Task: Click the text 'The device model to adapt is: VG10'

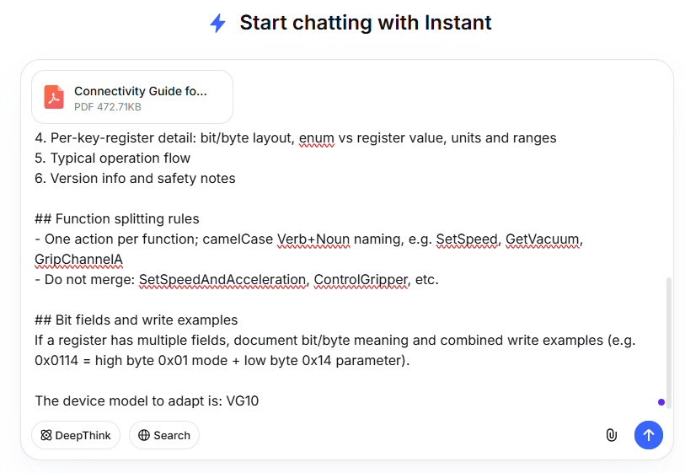Action: click(147, 400)
